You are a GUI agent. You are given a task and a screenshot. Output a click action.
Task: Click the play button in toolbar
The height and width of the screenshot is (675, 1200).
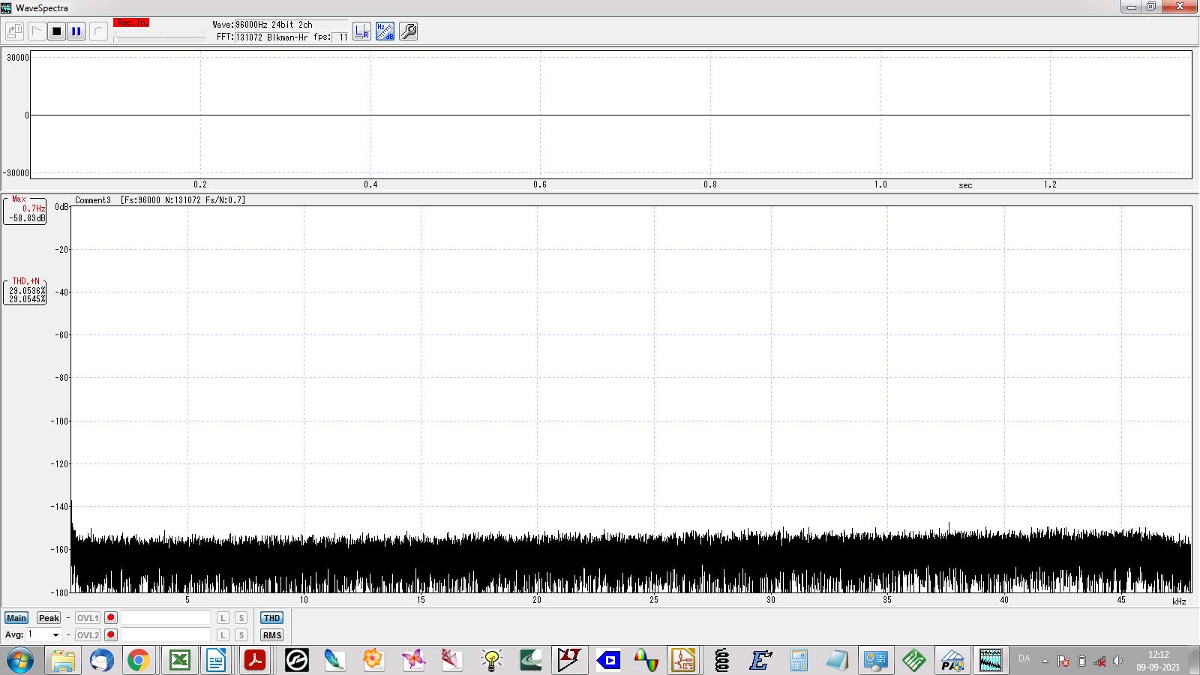click(36, 31)
